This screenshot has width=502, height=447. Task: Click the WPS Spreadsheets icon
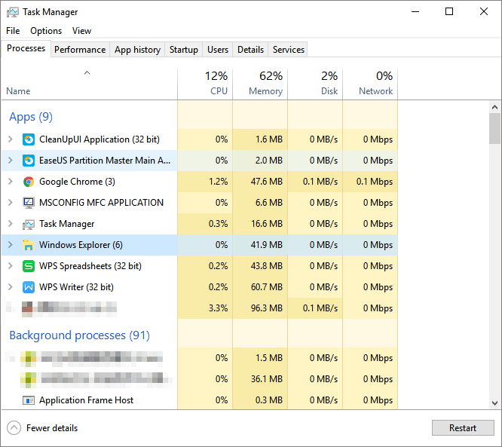coord(29,266)
